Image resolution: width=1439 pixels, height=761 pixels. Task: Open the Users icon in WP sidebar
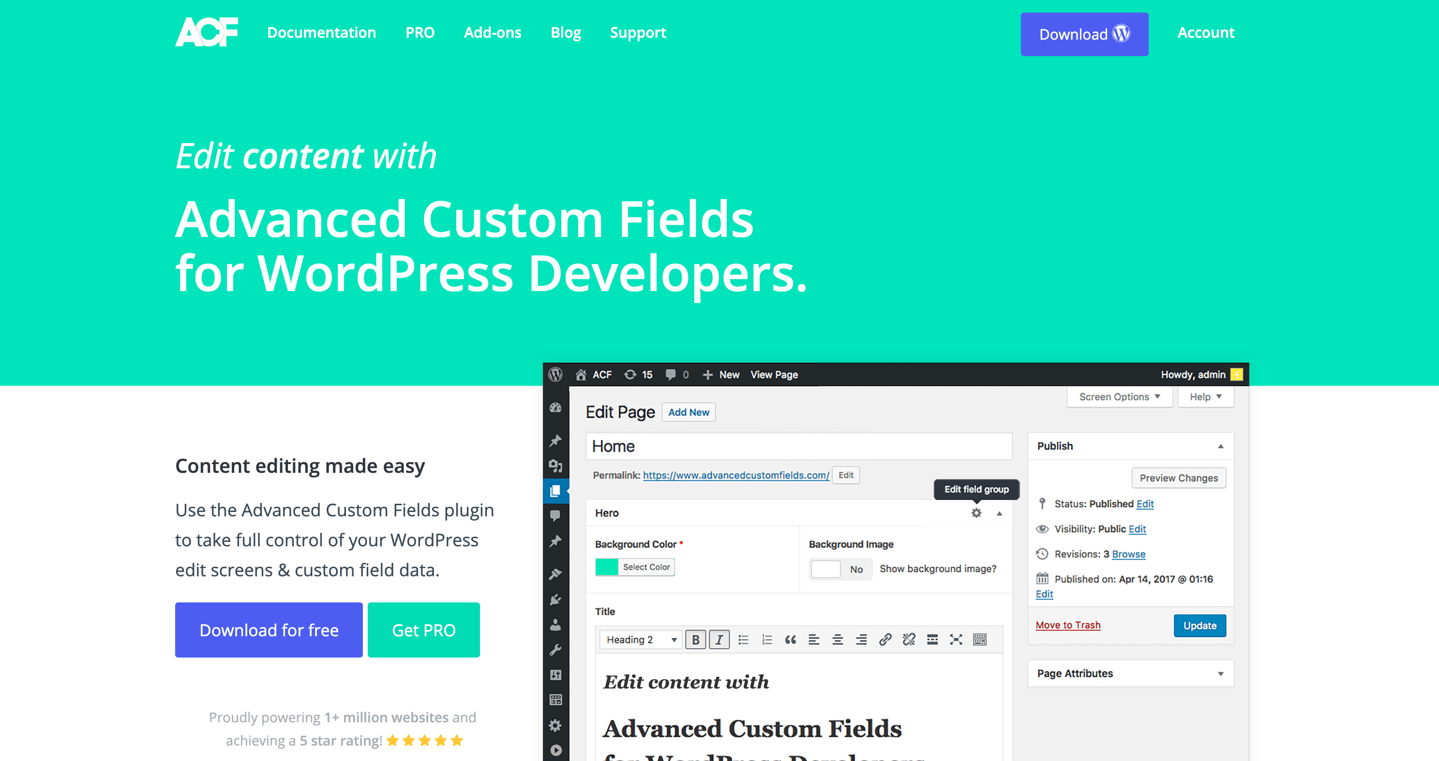555,624
